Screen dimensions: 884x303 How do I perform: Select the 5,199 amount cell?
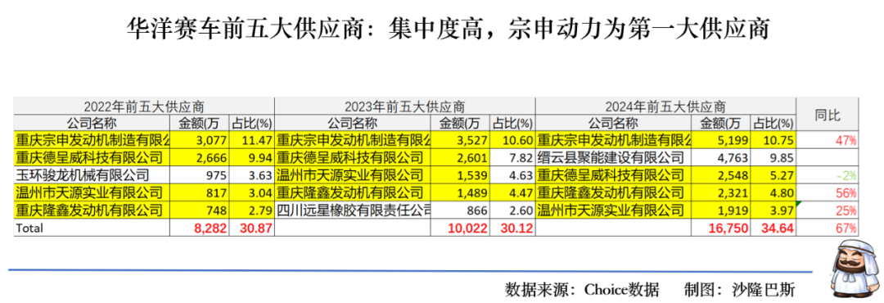(721, 140)
